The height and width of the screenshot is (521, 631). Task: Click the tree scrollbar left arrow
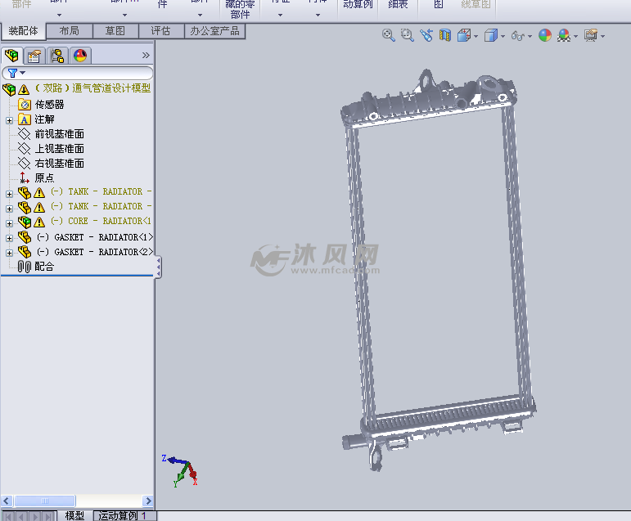coord(6,501)
